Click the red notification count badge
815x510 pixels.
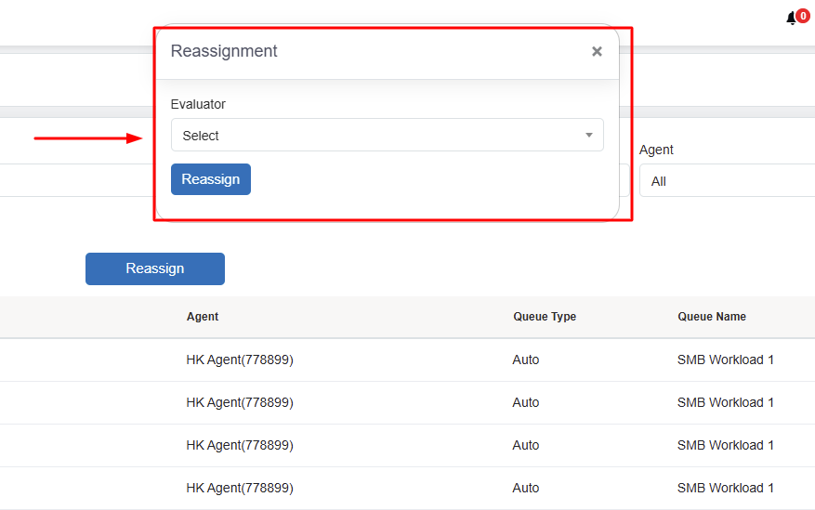[803, 16]
